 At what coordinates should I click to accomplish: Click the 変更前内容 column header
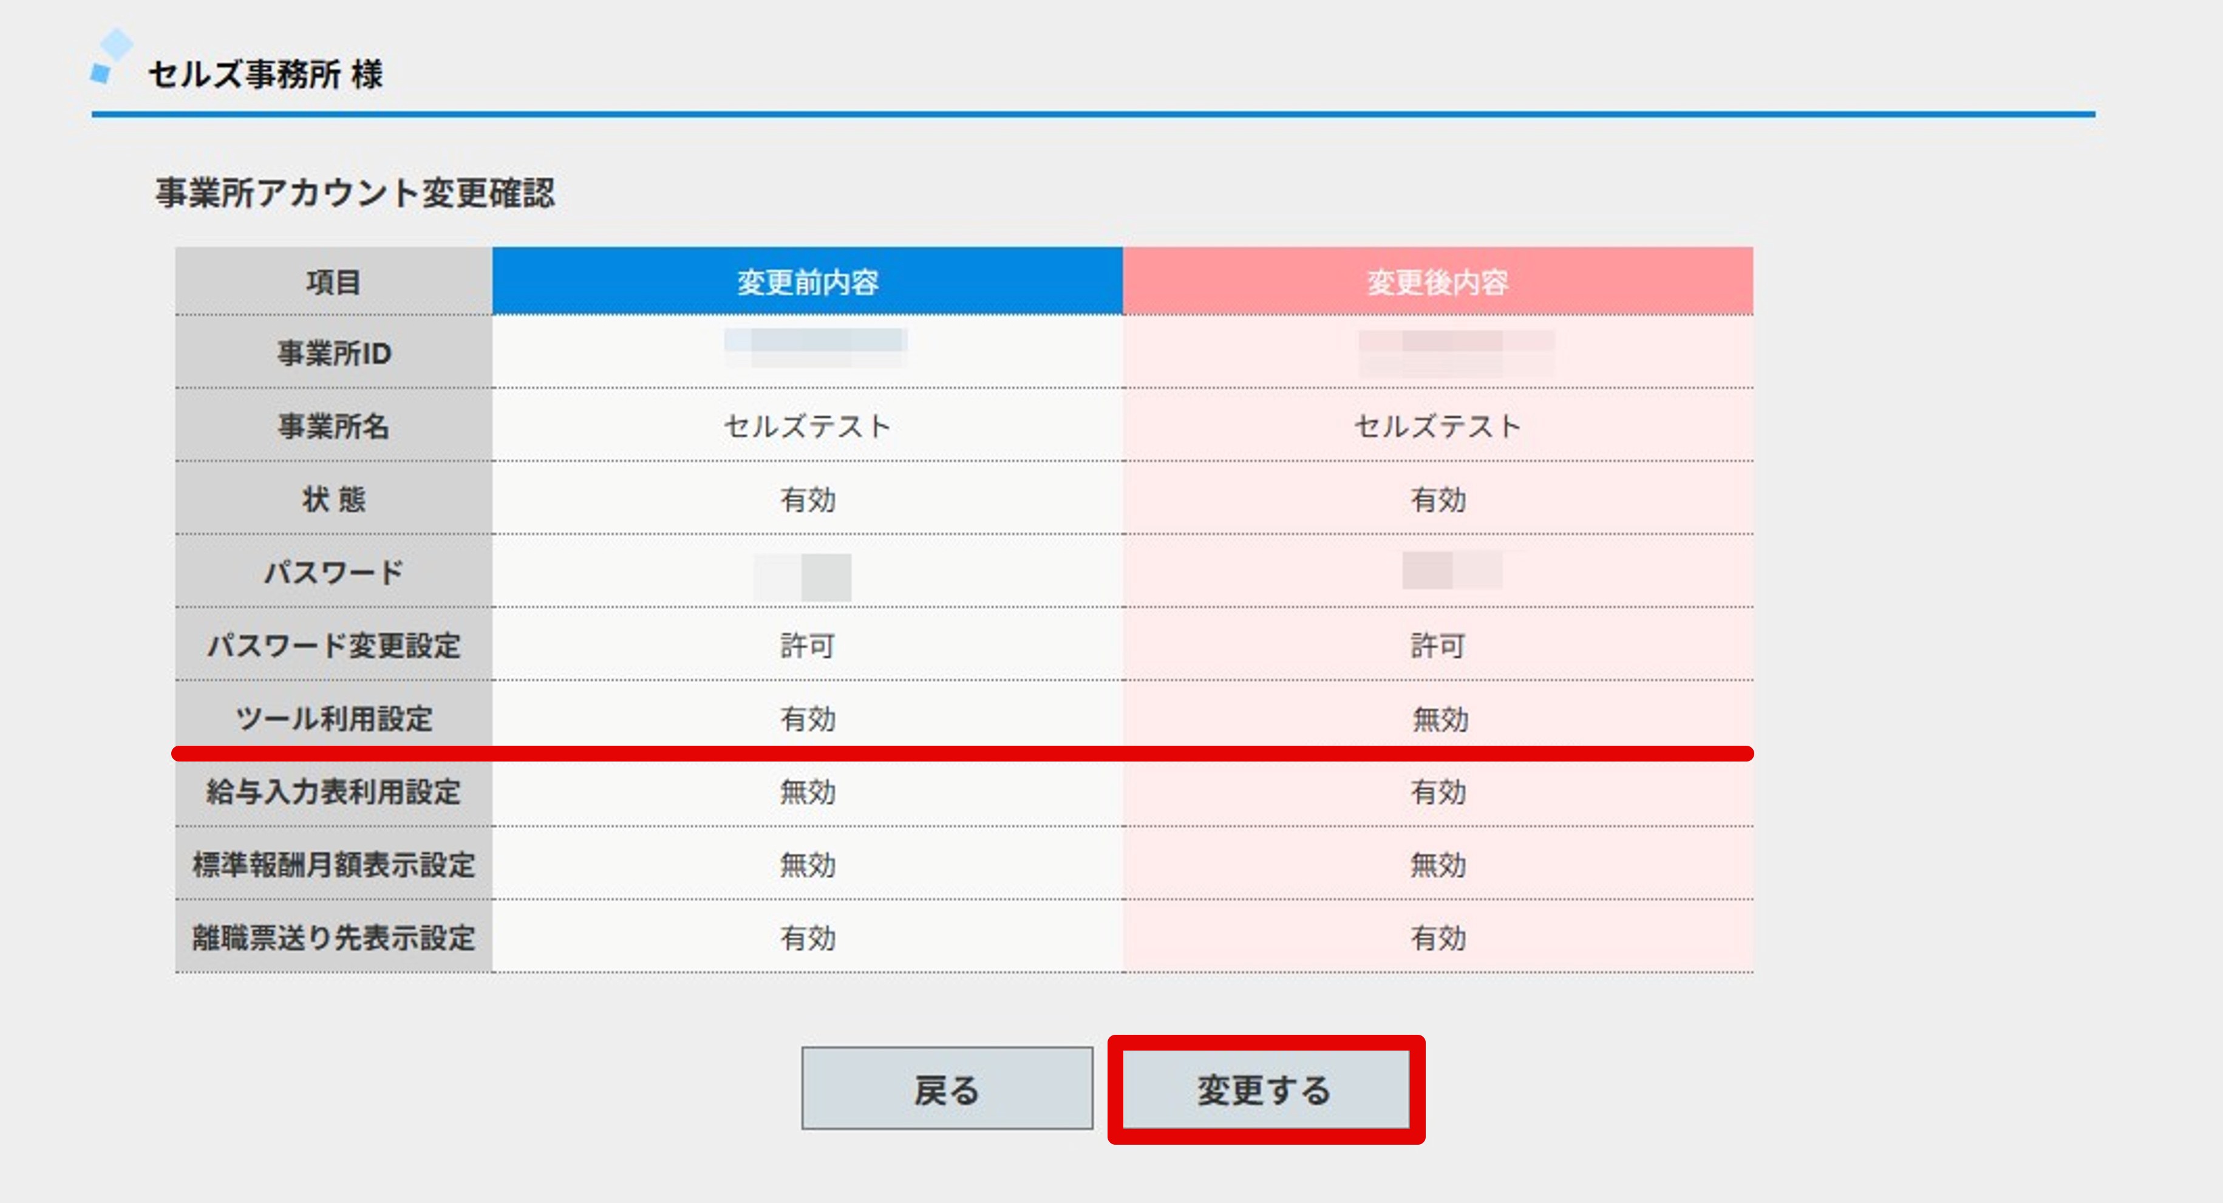coord(808,281)
